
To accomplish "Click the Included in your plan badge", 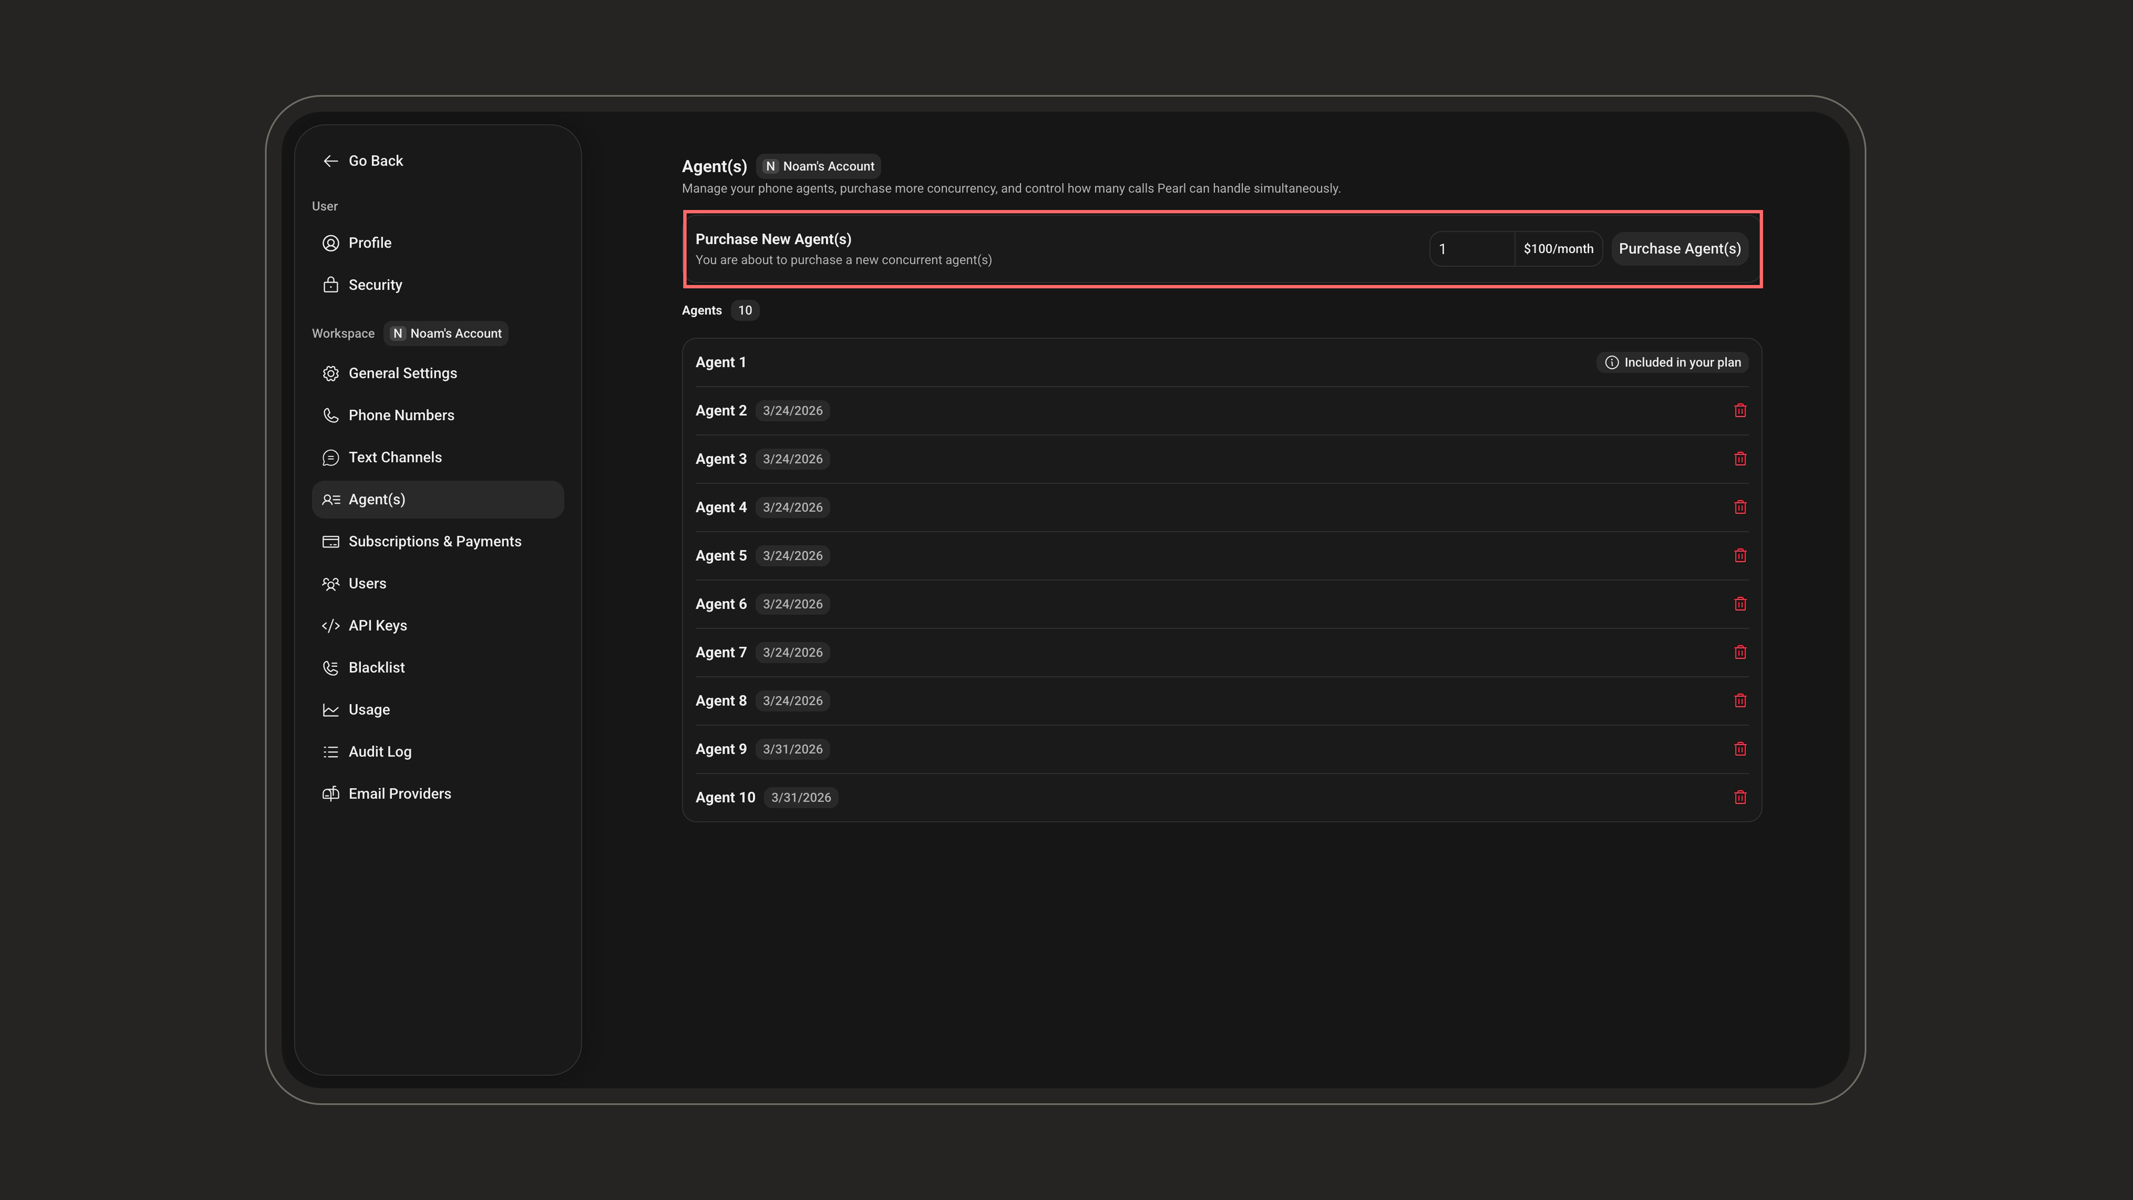I will pos(1673,363).
